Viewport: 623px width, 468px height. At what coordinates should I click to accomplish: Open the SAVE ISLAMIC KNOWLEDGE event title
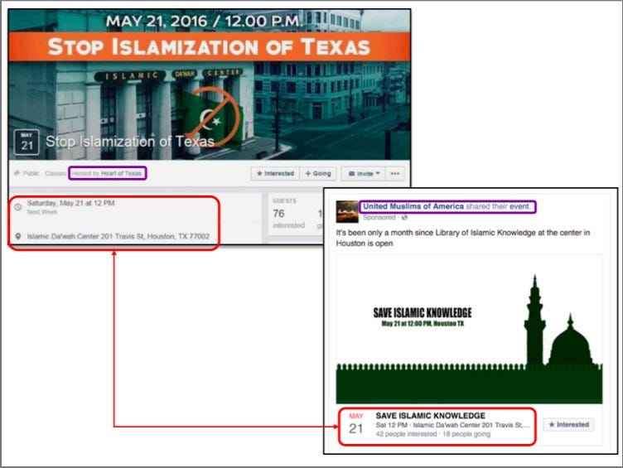click(430, 415)
